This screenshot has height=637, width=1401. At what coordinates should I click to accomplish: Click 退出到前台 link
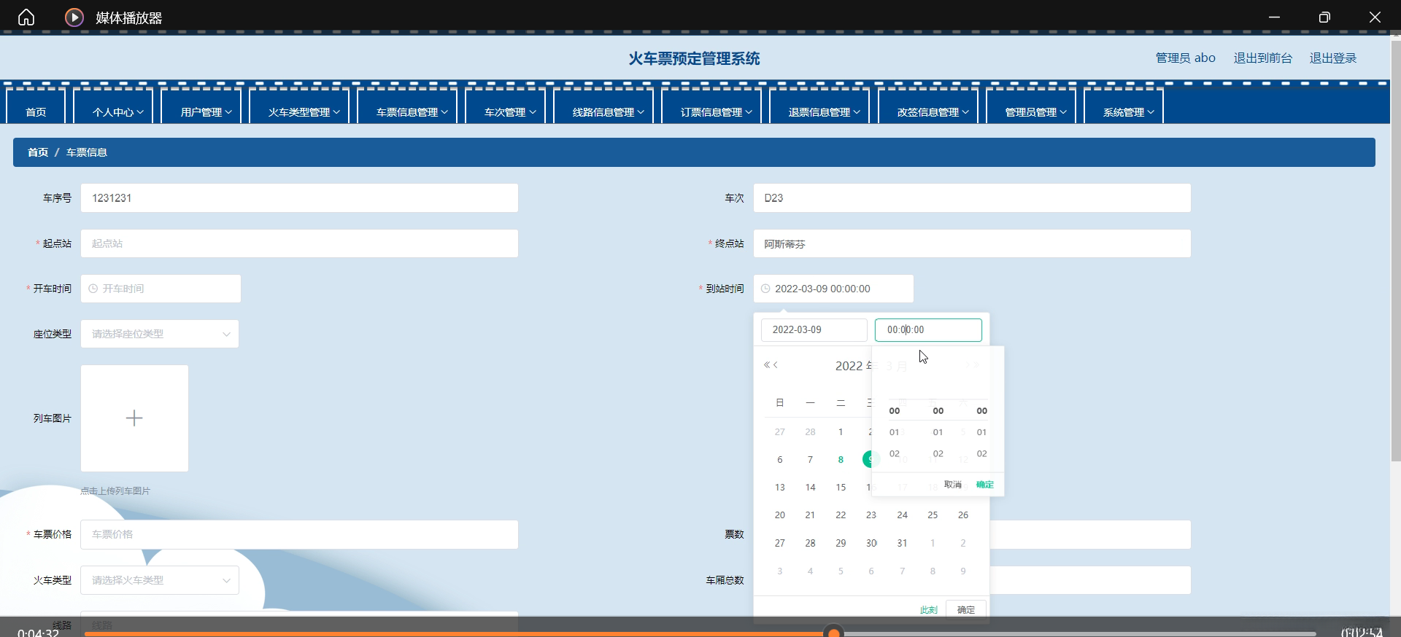point(1263,58)
